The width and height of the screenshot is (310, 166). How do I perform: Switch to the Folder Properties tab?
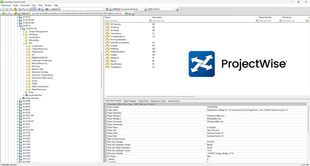tap(130, 101)
